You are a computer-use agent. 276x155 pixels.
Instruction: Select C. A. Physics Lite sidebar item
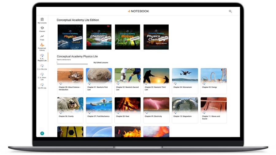point(42,58)
